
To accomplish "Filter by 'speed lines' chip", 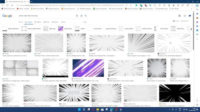I will click(65, 29).
